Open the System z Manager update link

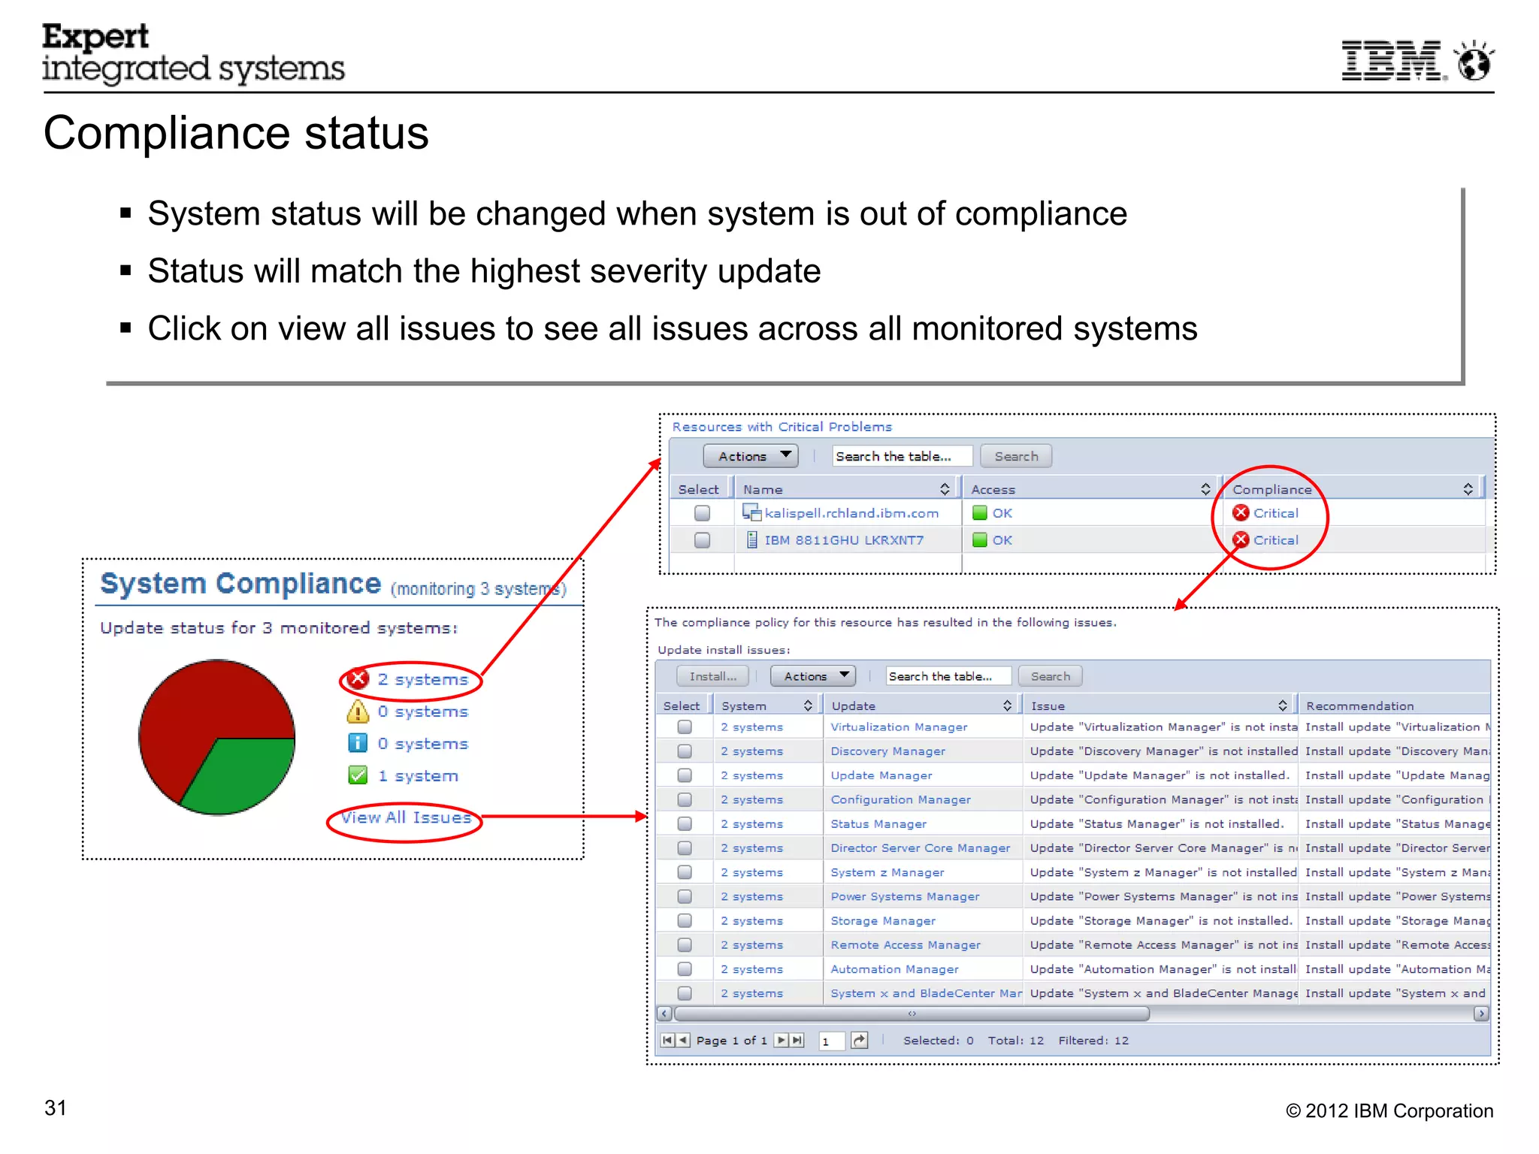pos(887,872)
